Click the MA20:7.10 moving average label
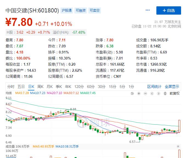 point(54,93)
